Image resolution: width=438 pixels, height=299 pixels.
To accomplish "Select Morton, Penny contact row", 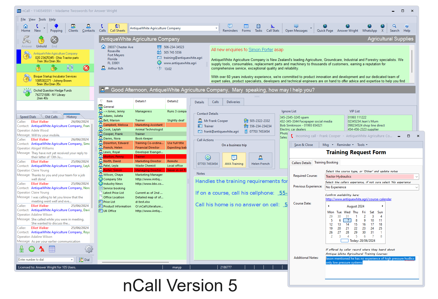I will click(x=142, y=157).
